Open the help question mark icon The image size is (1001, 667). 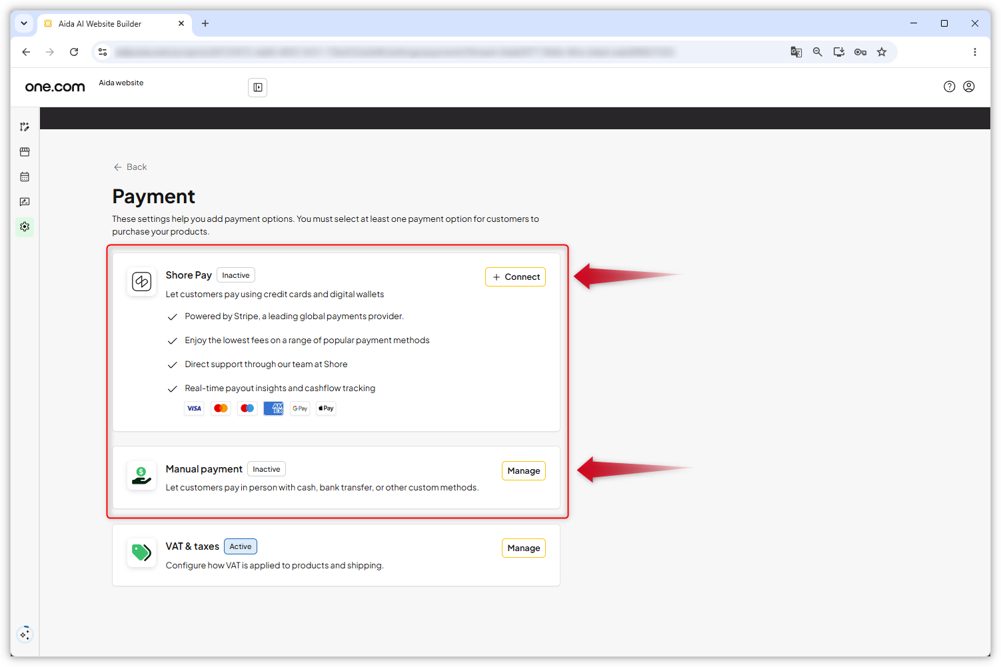coord(950,87)
